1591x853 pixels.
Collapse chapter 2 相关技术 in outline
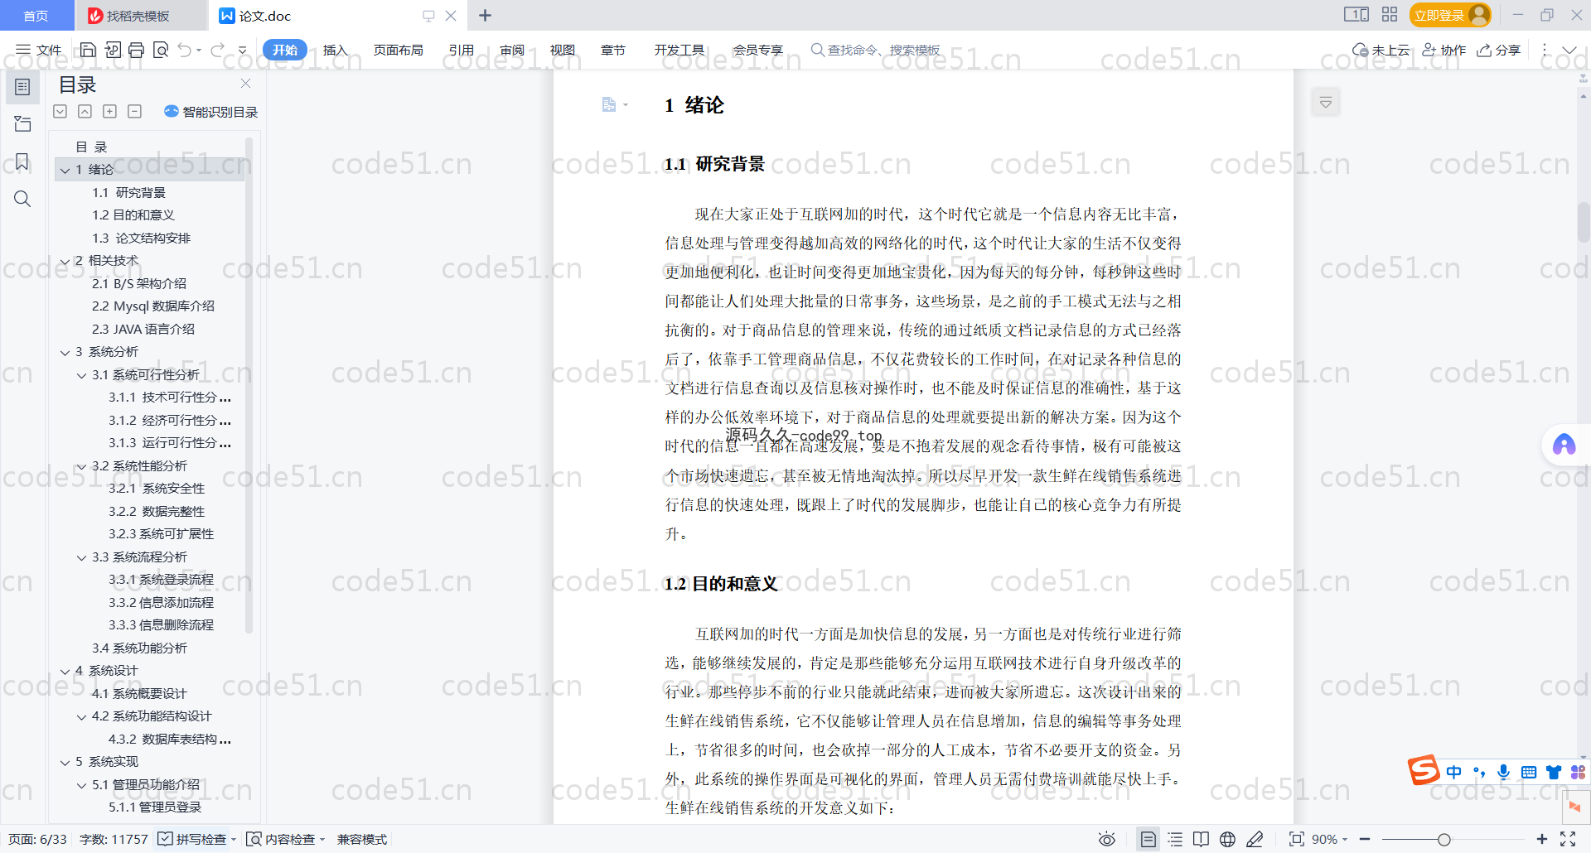[x=65, y=261]
